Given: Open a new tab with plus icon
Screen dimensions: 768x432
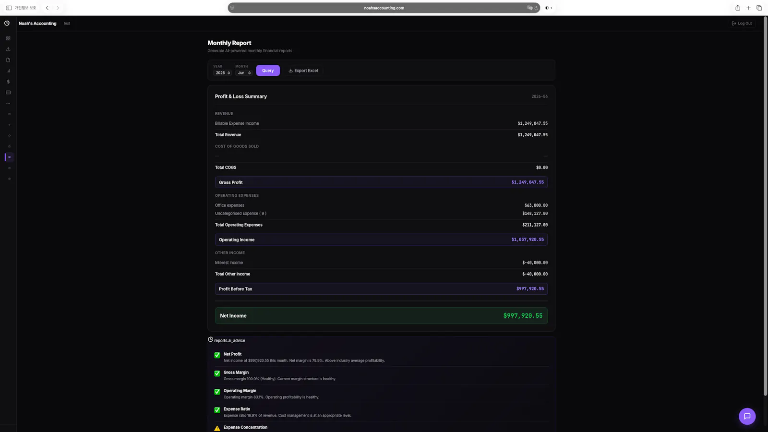Looking at the screenshot, I should (x=748, y=8).
